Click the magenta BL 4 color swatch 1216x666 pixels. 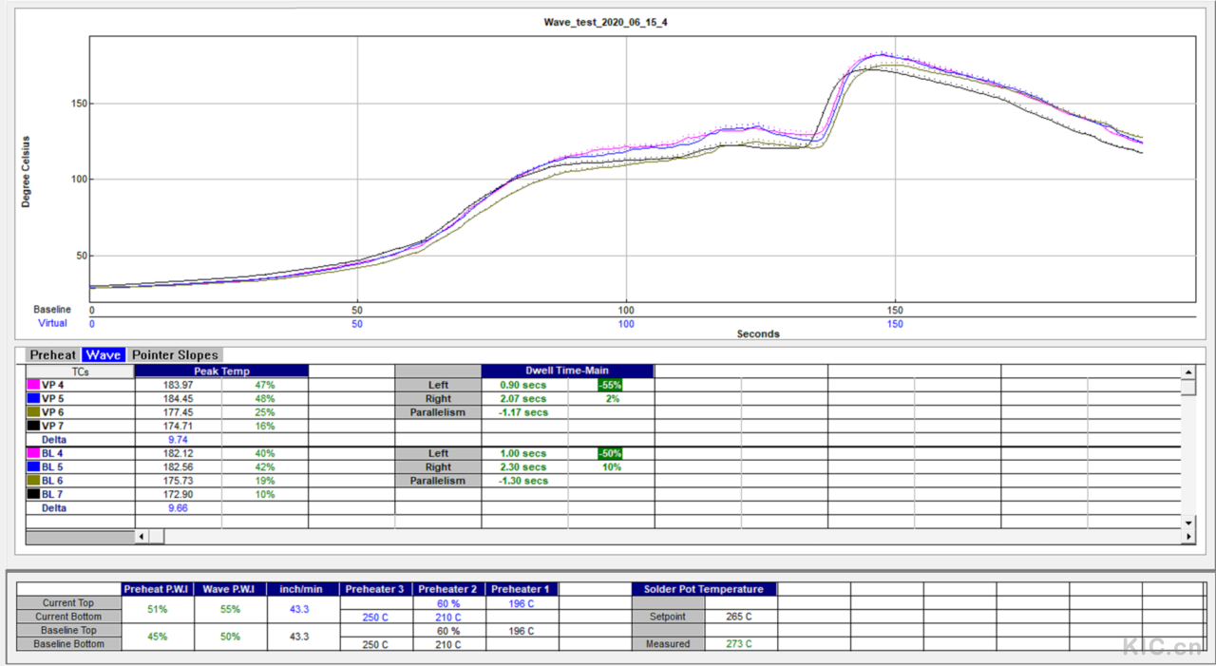pos(33,454)
